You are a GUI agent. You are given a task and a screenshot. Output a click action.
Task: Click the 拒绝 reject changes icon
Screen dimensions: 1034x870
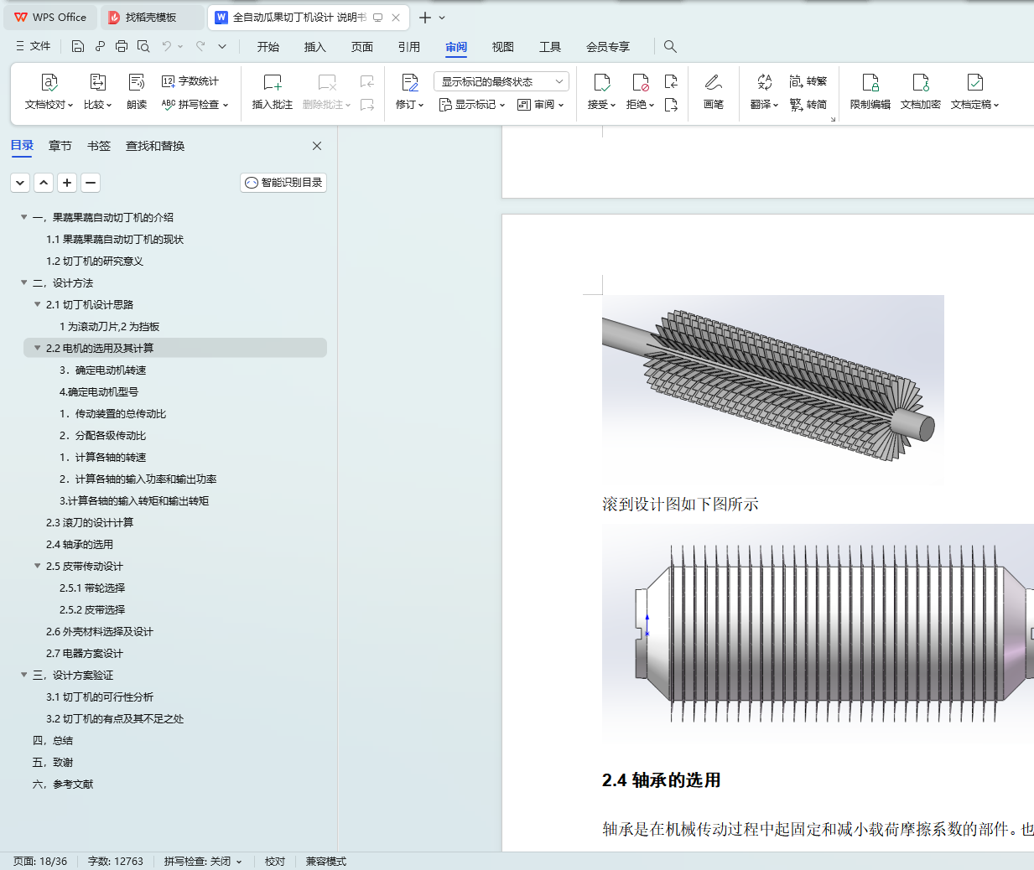coord(641,82)
